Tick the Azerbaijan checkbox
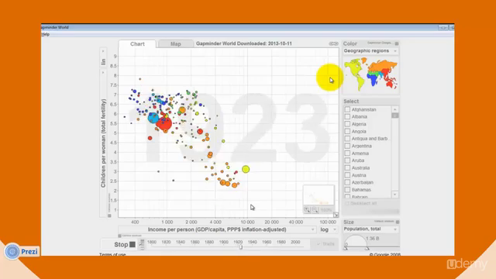Viewport: 496px width, 279px height. (x=347, y=183)
